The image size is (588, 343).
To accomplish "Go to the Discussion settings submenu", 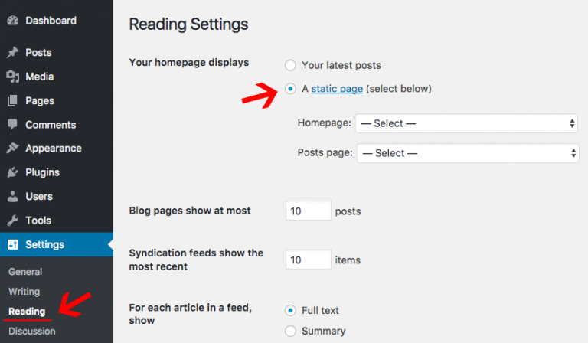I will (32, 332).
